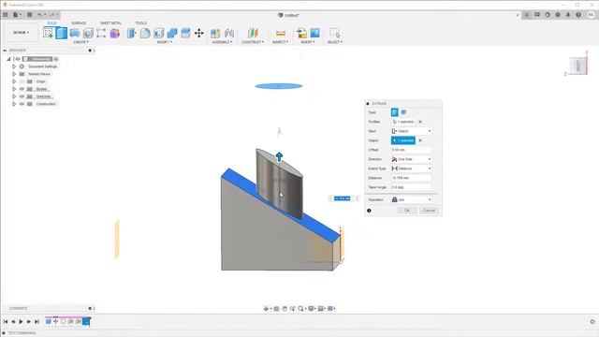Image resolution: width=599 pixels, height=337 pixels.
Task: Pick the Press Pull tool
Action: [131, 34]
